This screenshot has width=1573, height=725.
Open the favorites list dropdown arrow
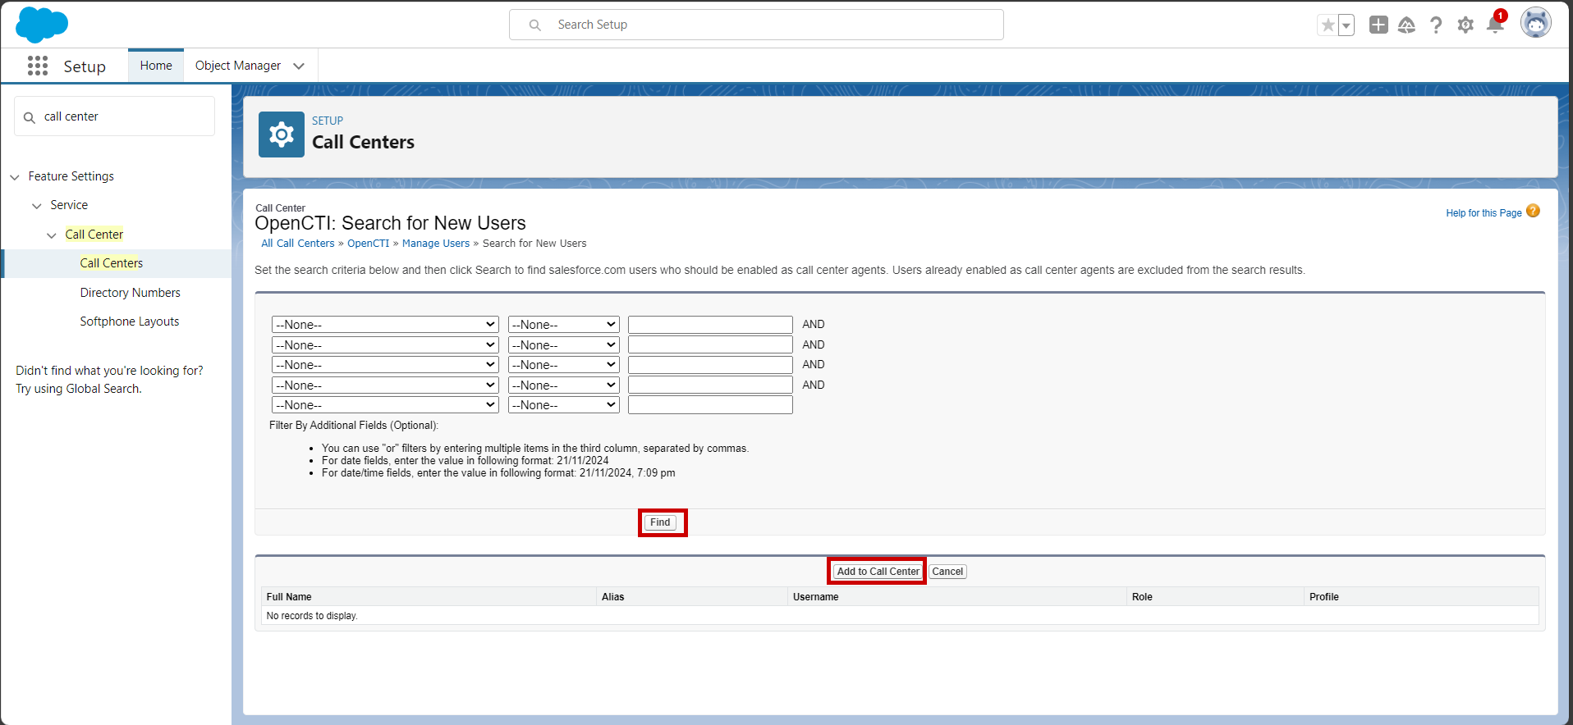[1346, 25]
